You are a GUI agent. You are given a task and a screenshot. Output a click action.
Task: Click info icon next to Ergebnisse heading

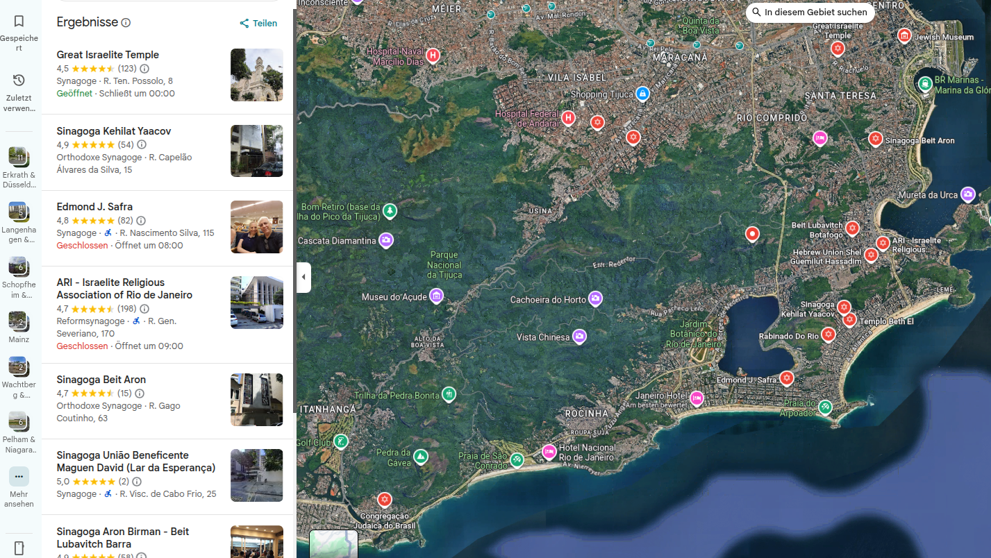(x=126, y=23)
